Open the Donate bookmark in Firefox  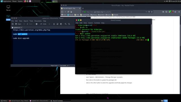pos(115,15)
